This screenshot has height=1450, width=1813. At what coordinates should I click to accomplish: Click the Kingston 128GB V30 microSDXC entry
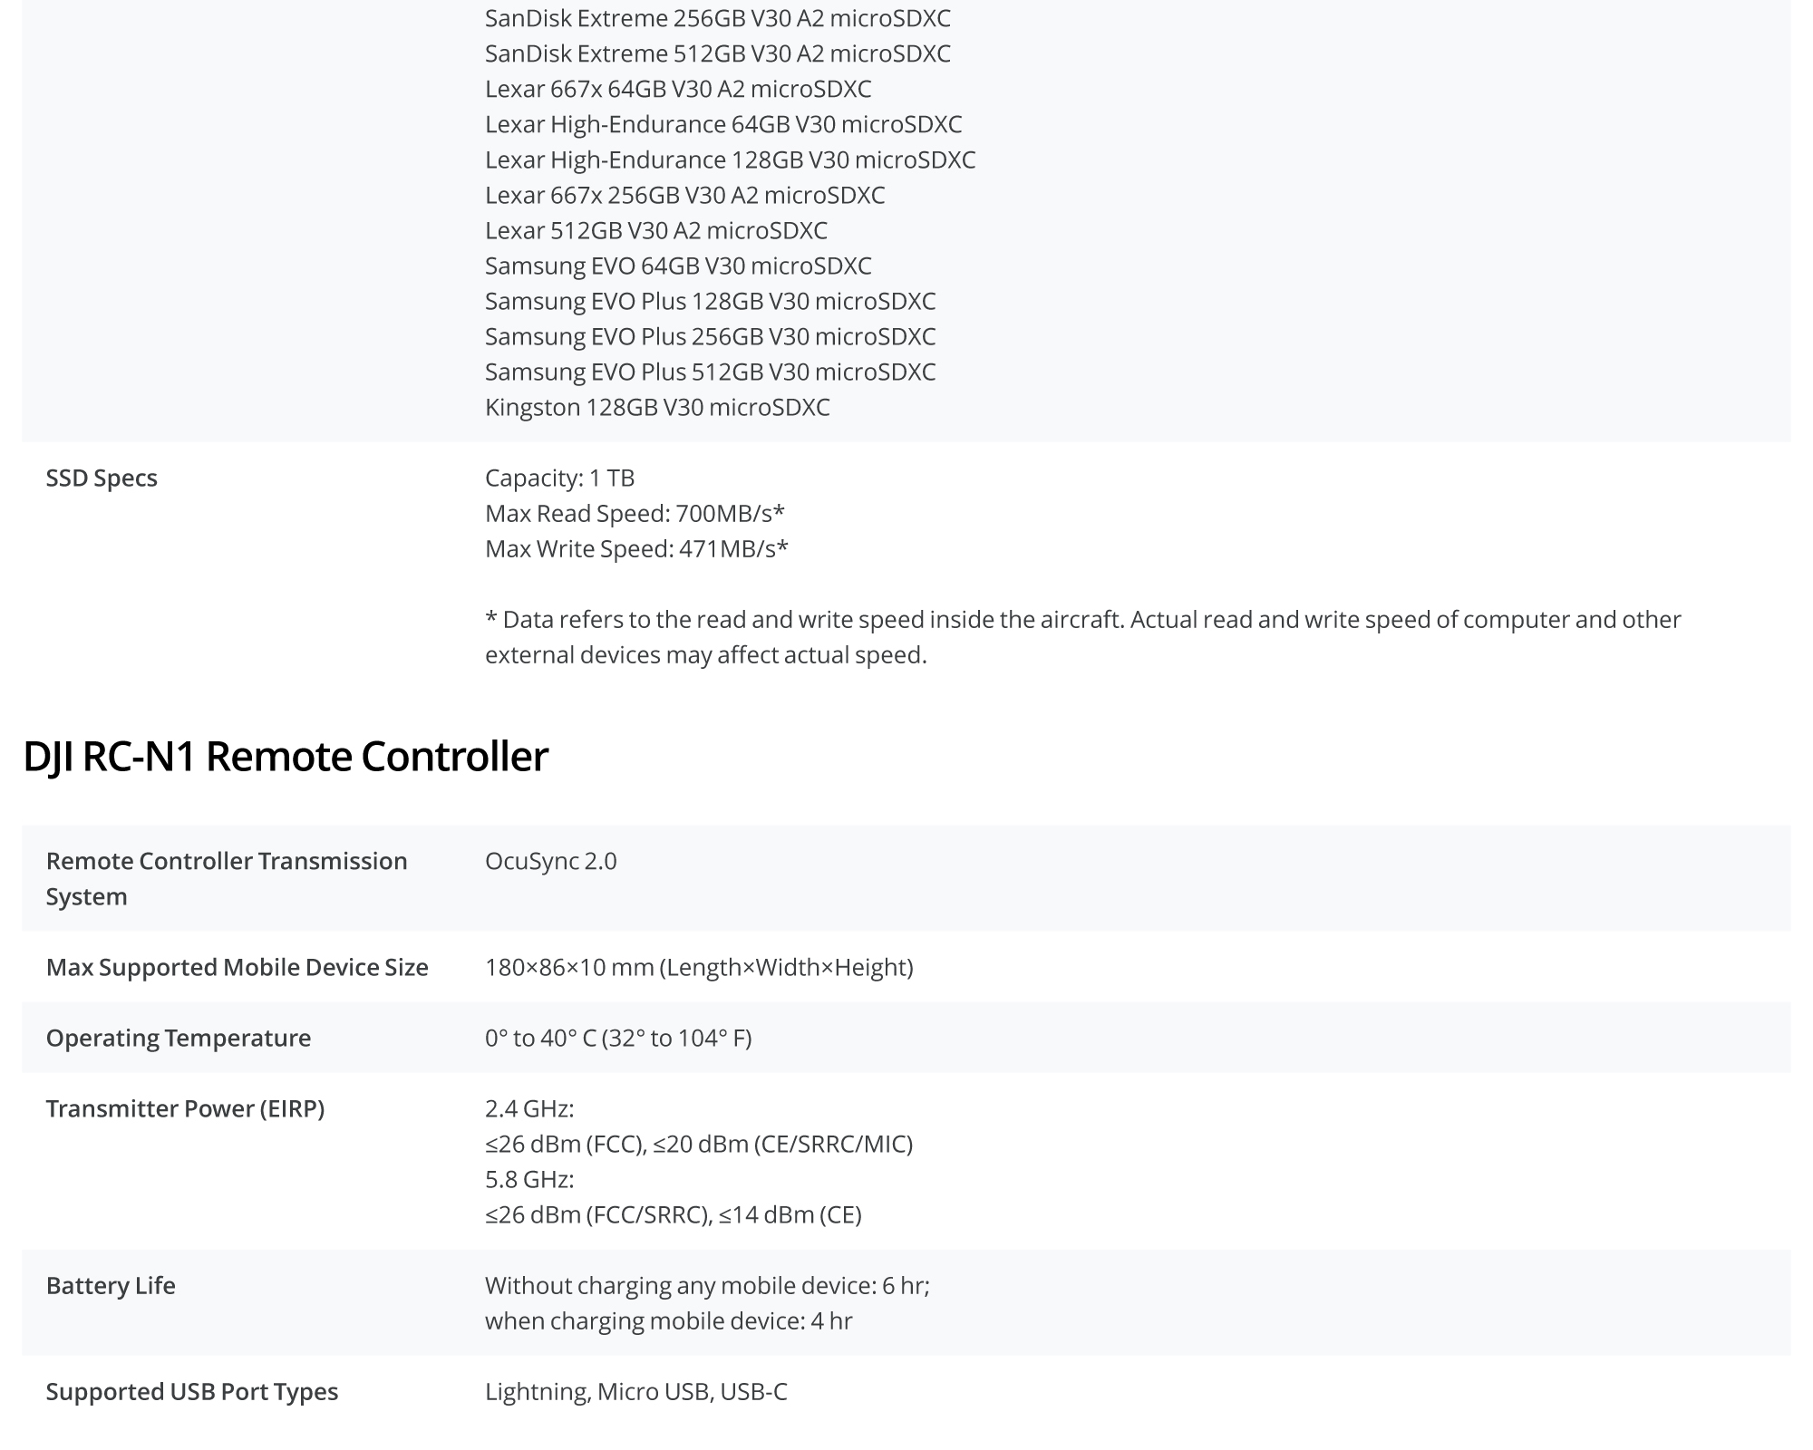657,408
